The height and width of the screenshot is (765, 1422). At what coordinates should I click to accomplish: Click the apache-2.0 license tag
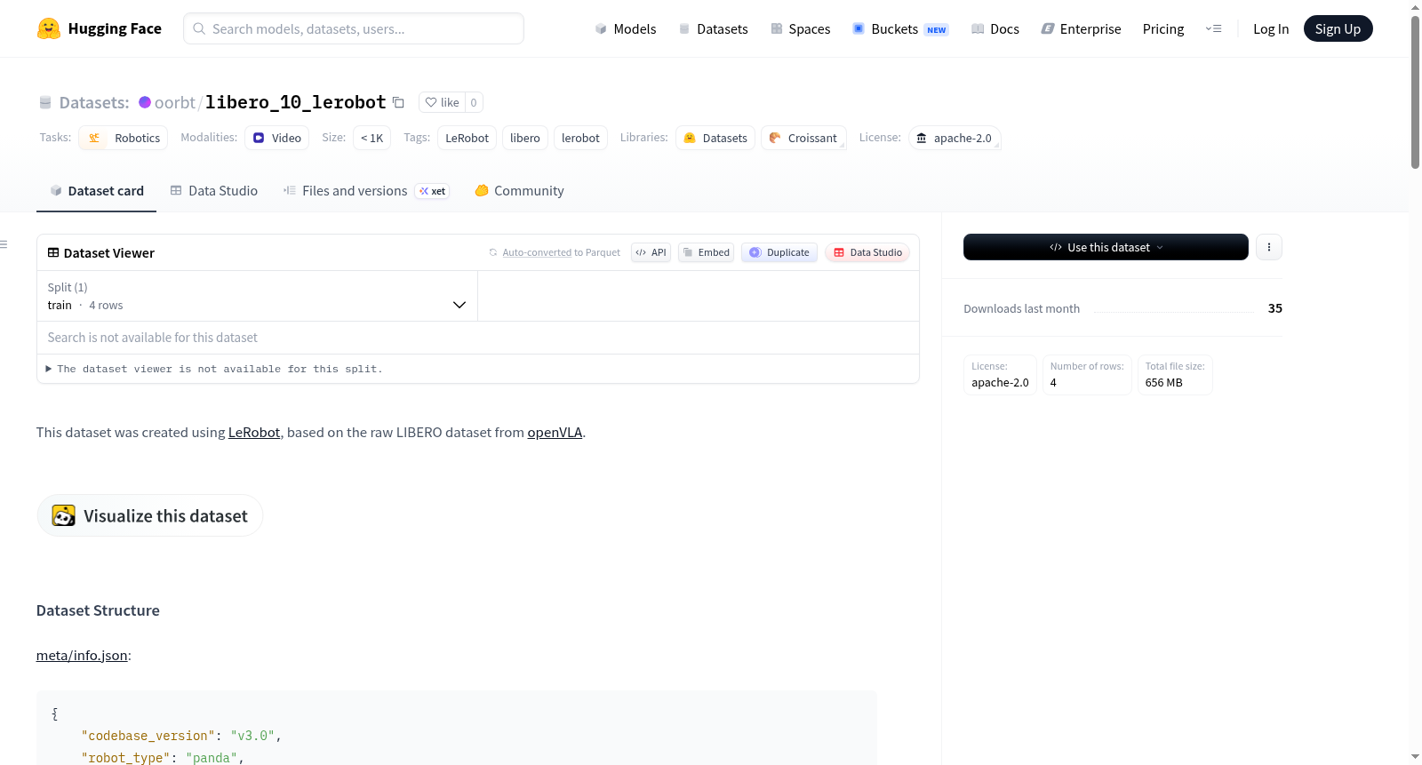(x=955, y=138)
